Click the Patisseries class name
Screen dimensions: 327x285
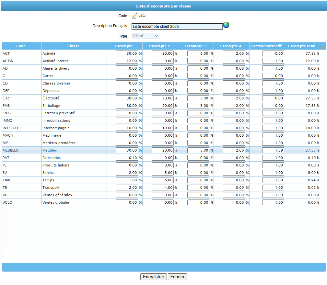coord(52,158)
